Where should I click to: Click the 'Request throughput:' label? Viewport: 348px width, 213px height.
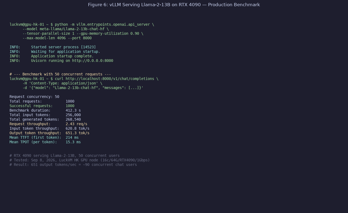(x=30, y=124)
